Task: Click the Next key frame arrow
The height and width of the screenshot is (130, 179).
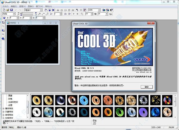Action: (36, 14)
